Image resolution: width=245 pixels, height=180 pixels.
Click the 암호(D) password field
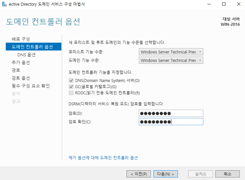pyautogui.click(x=171, y=113)
